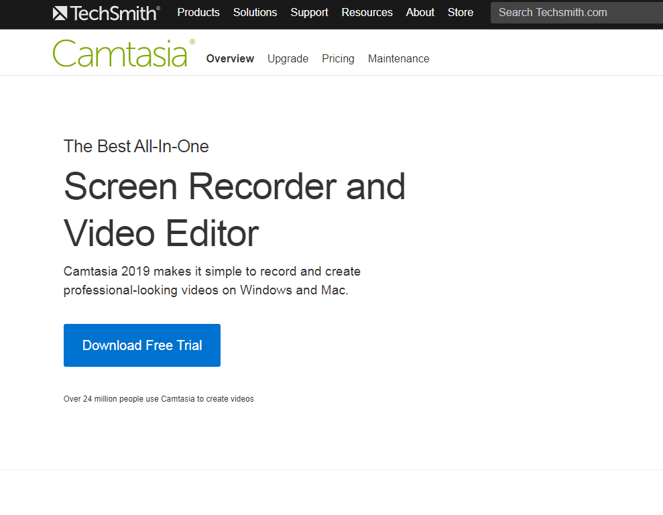Open the About menu
Viewport: 663px width, 515px height.
pyautogui.click(x=420, y=13)
